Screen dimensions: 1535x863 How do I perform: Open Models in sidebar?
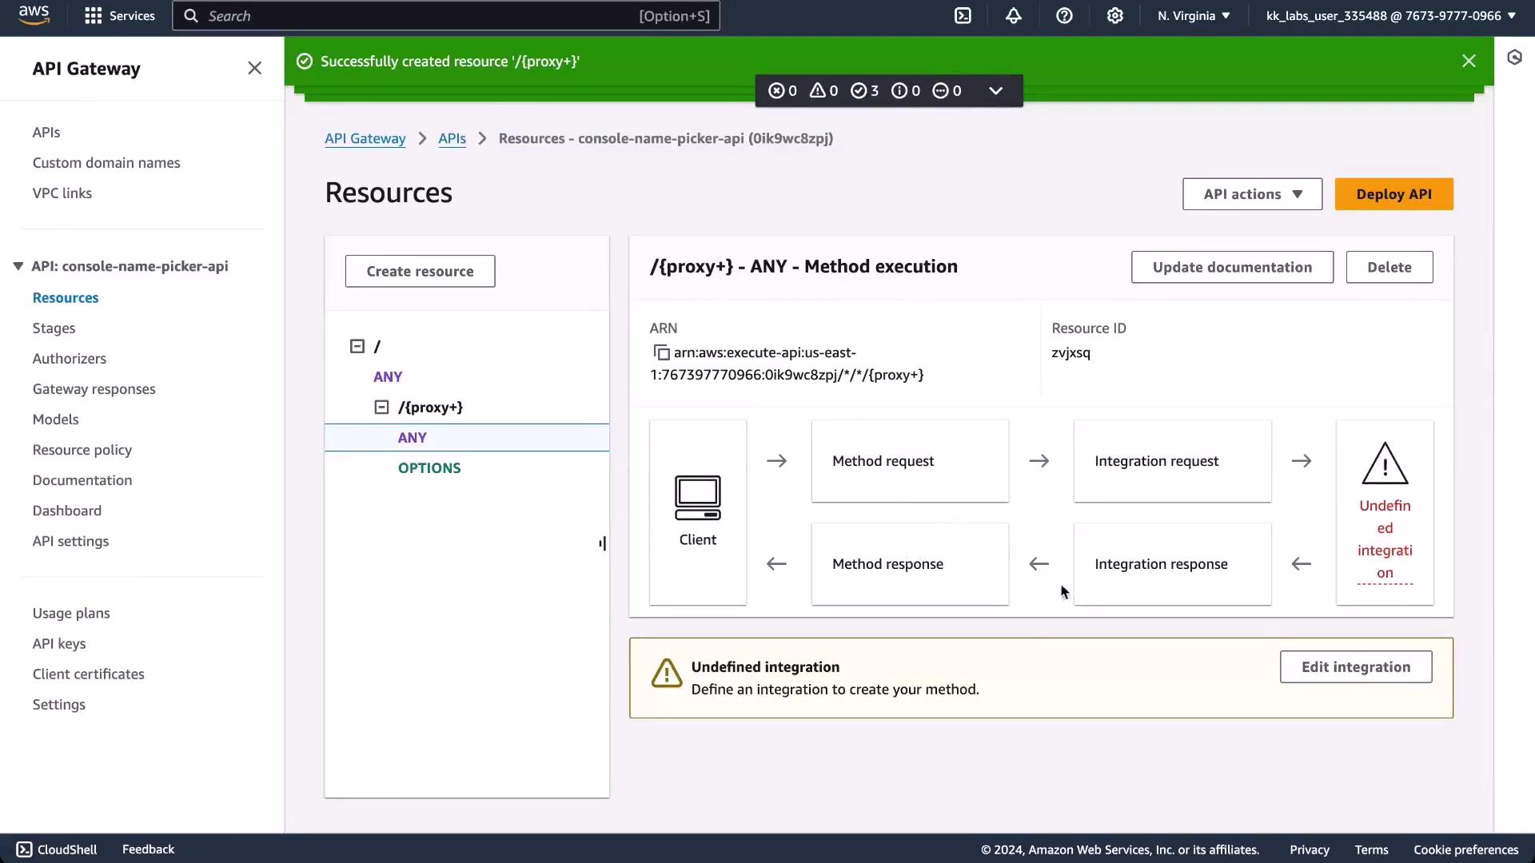(x=55, y=420)
